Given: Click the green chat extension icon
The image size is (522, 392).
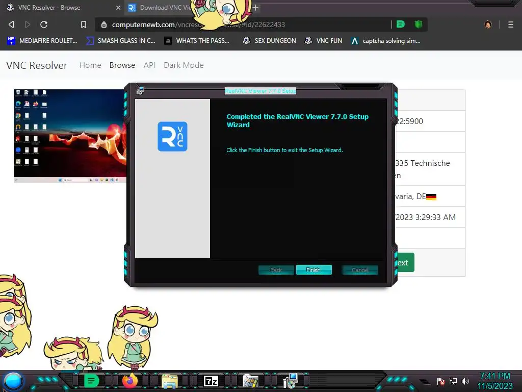Looking at the screenshot, I should coord(401,24).
